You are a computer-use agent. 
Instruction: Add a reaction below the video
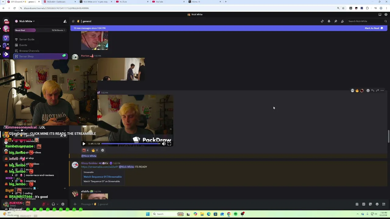click(x=103, y=150)
